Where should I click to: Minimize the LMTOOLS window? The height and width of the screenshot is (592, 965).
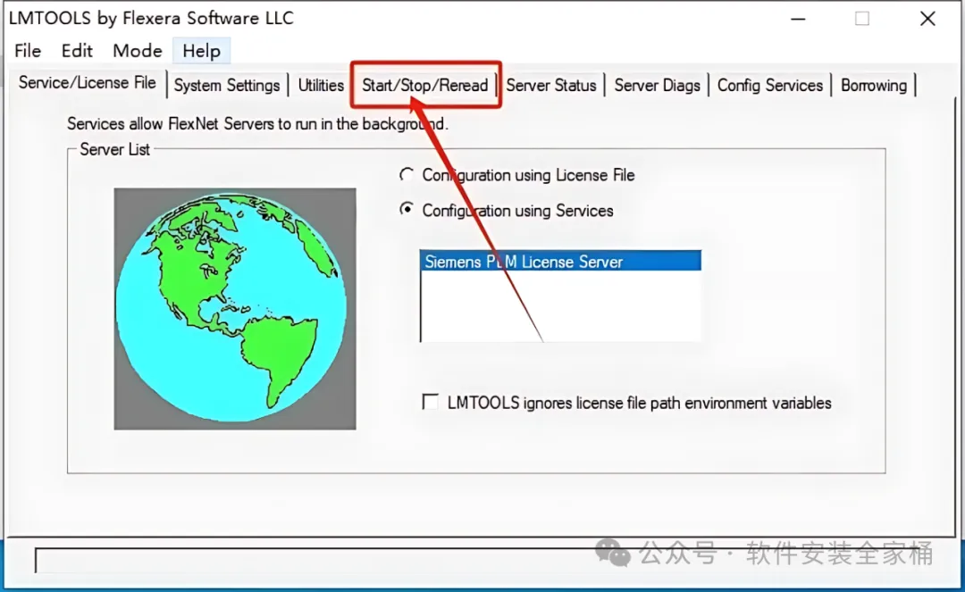click(798, 19)
